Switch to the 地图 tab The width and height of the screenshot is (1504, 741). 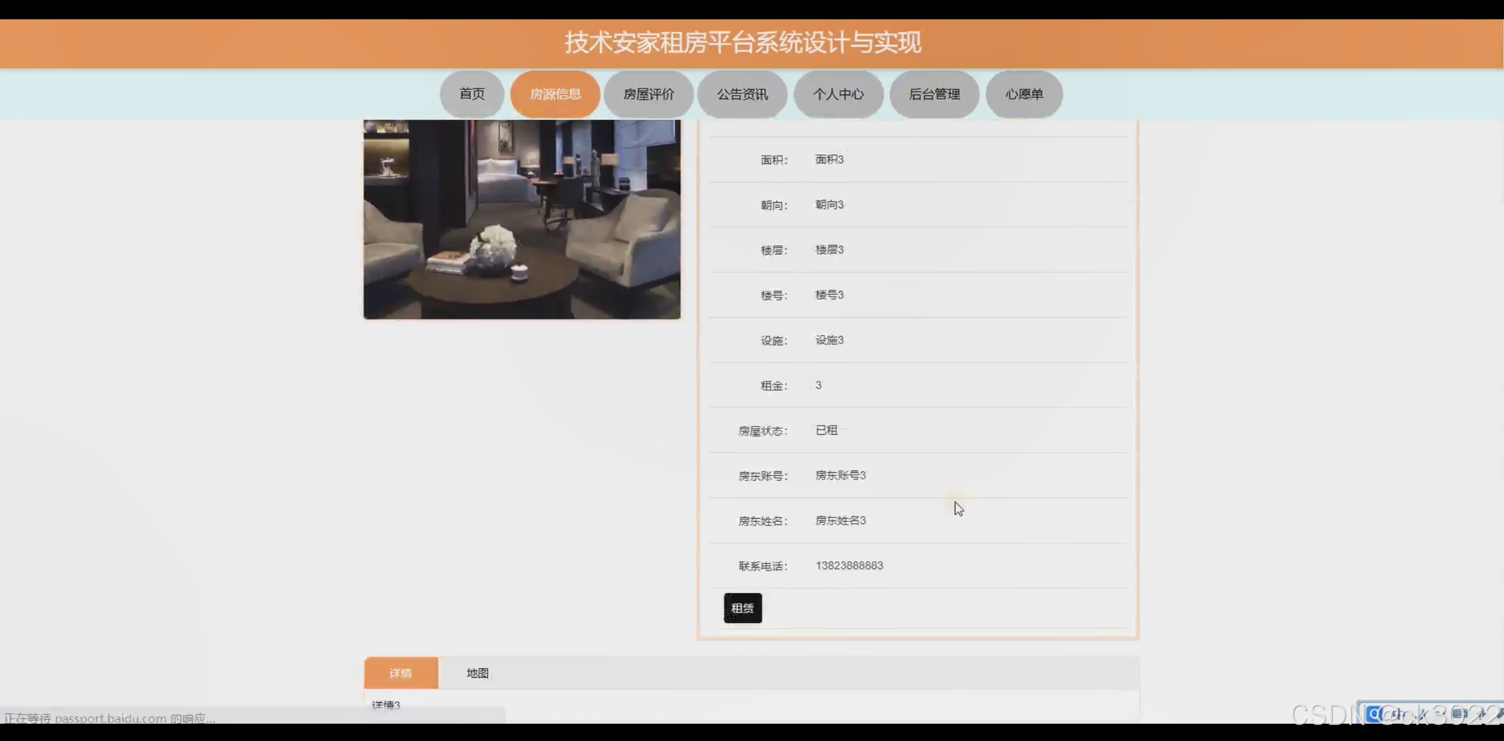477,673
